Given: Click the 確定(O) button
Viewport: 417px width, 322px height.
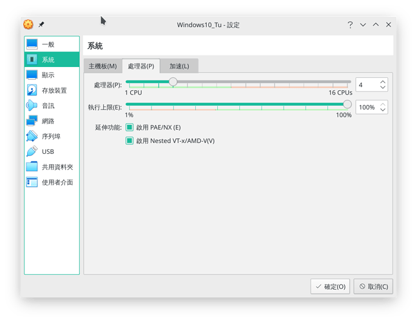Looking at the screenshot, I should pyautogui.click(x=330, y=287).
